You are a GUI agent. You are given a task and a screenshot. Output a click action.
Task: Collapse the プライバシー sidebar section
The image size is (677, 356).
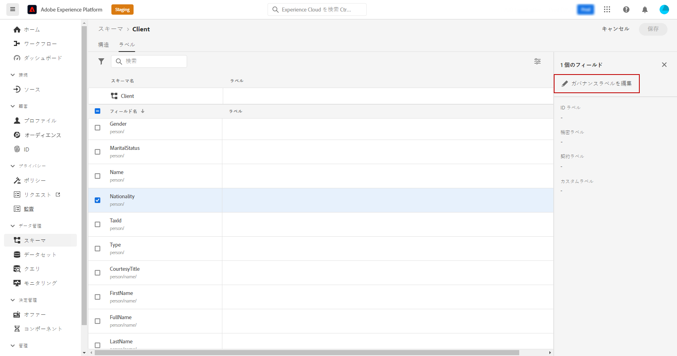tap(13, 166)
